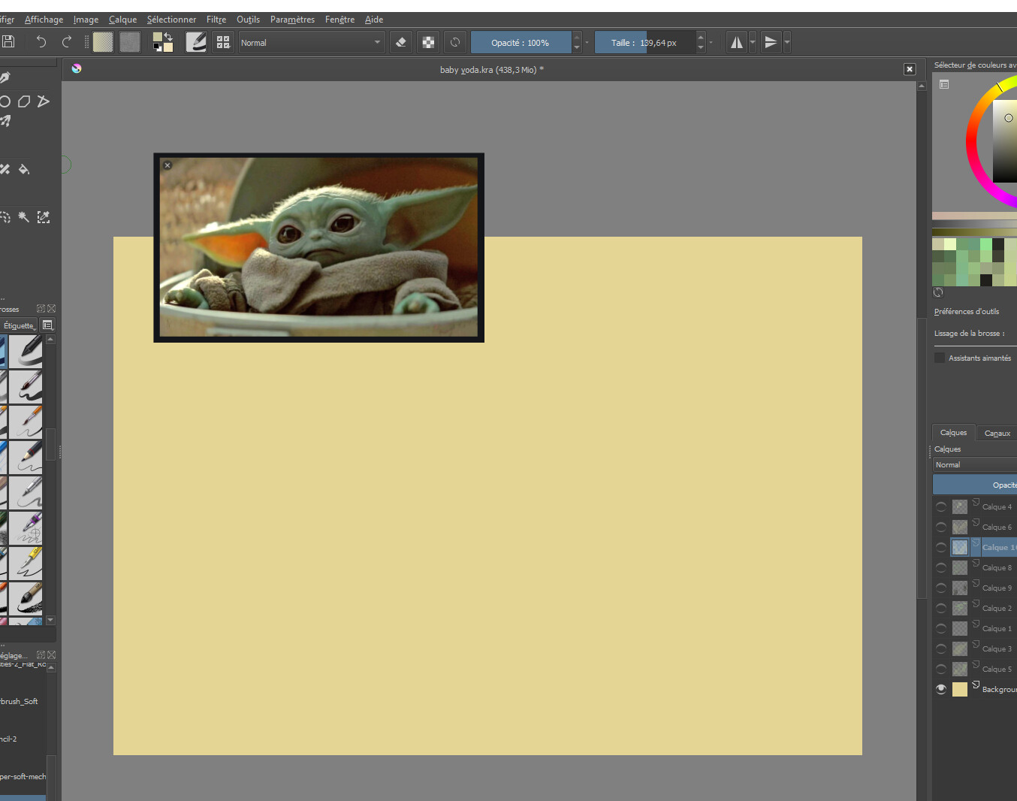This screenshot has width=1017, height=801.
Task: Select the first ink pen brush preset
Action: 26,351
